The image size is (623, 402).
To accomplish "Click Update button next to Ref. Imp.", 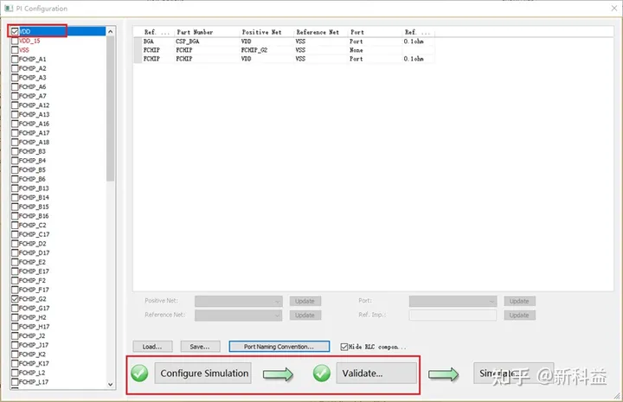I will click(x=520, y=315).
